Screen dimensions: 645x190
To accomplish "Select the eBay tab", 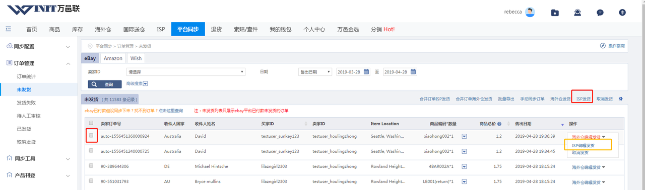I will coord(90,58).
